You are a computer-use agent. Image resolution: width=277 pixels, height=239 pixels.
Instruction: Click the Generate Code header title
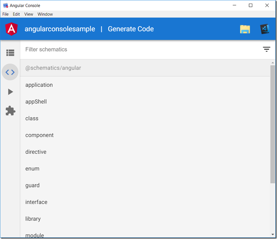pyautogui.click(x=131, y=29)
